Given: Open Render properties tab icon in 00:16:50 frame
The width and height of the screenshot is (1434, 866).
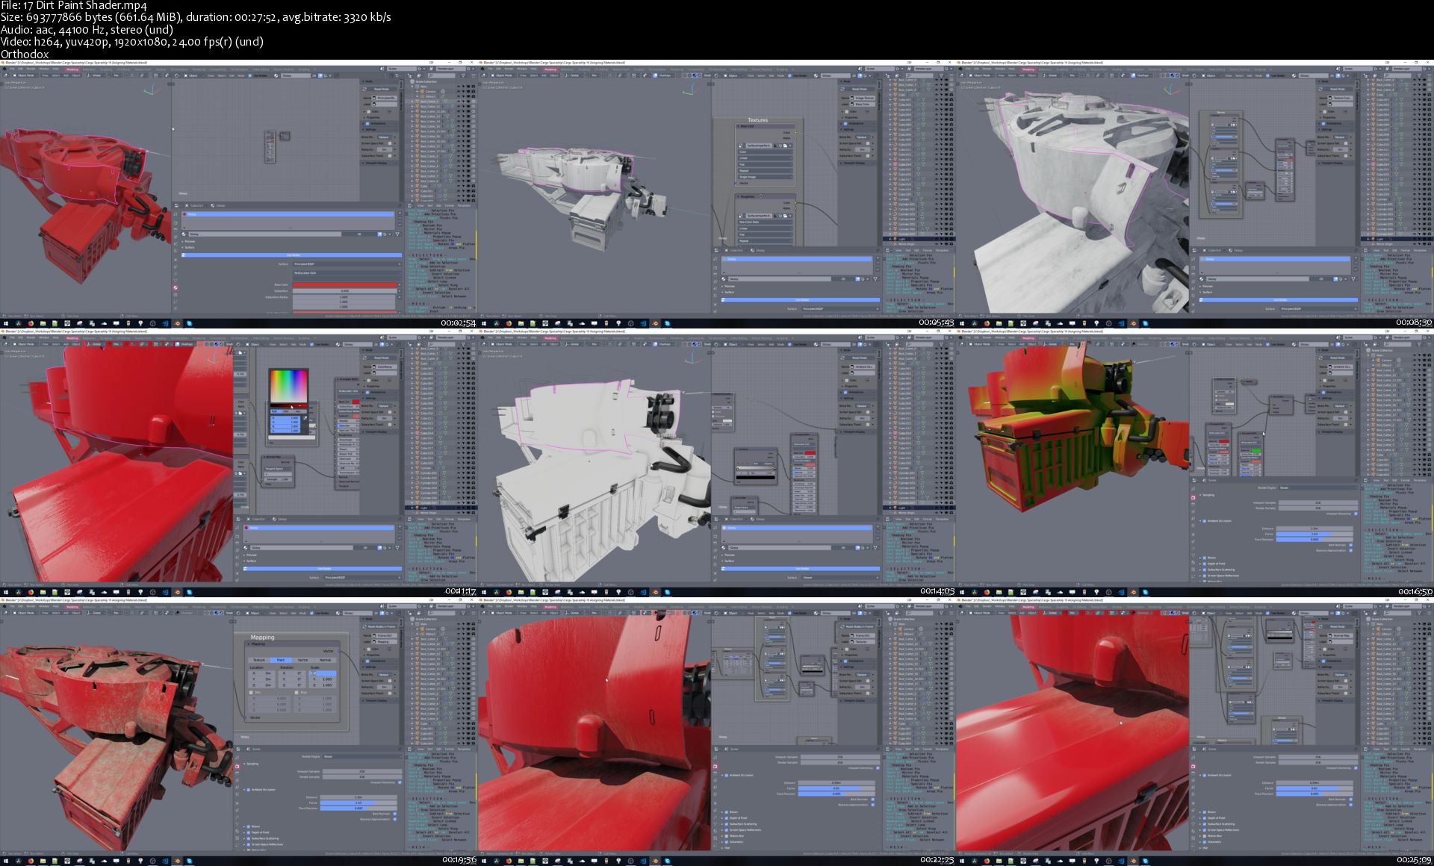Looking at the screenshot, I should point(1193,497).
